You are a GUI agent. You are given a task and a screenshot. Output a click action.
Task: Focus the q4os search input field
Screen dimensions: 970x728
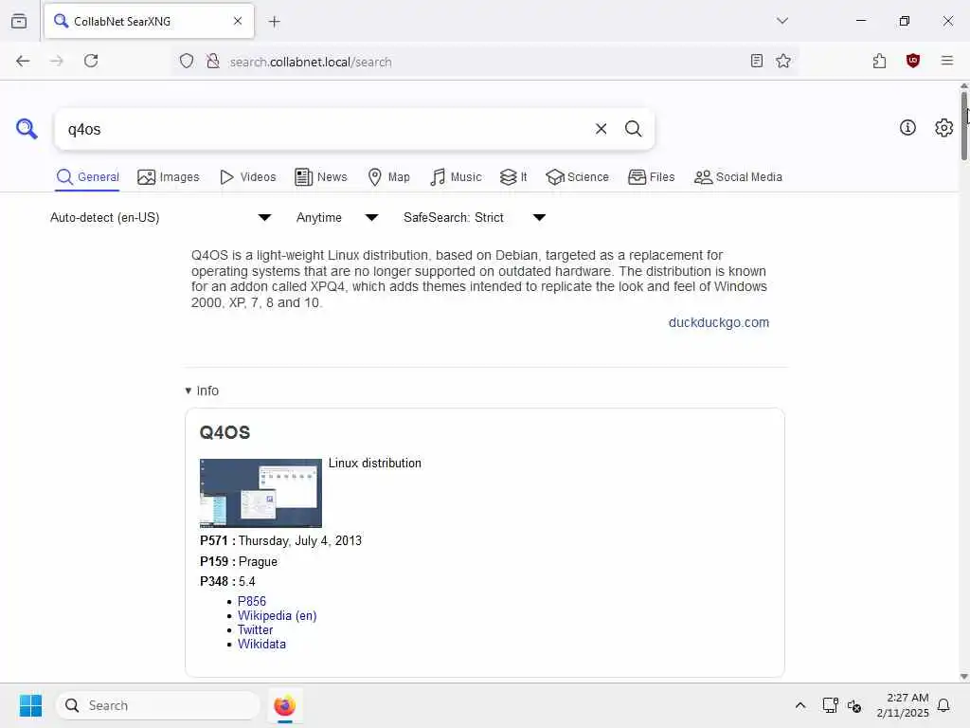[325, 129]
